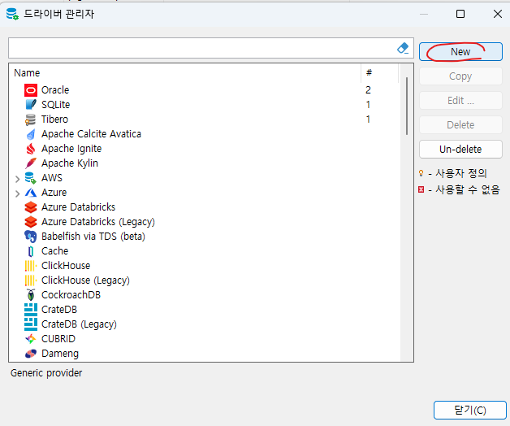Click the CockroachDB bug icon
Viewport: 510px width, 426px height.
(x=31, y=295)
